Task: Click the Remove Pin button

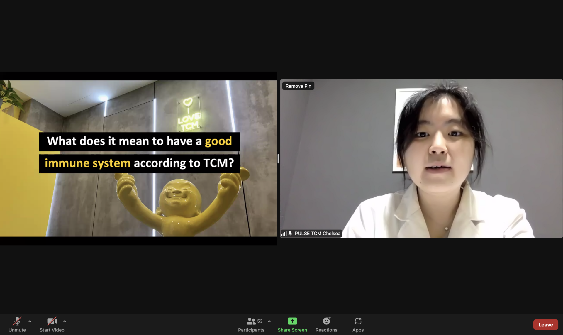Action: (298, 86)
